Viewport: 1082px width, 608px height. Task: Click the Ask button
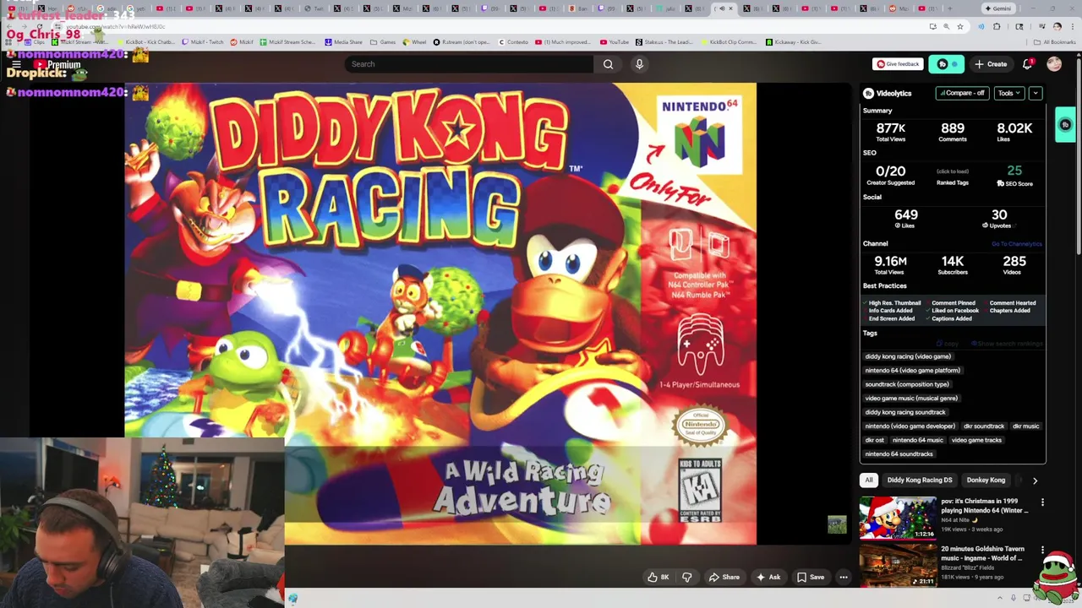pyautogui.click(x=768, y=578)
